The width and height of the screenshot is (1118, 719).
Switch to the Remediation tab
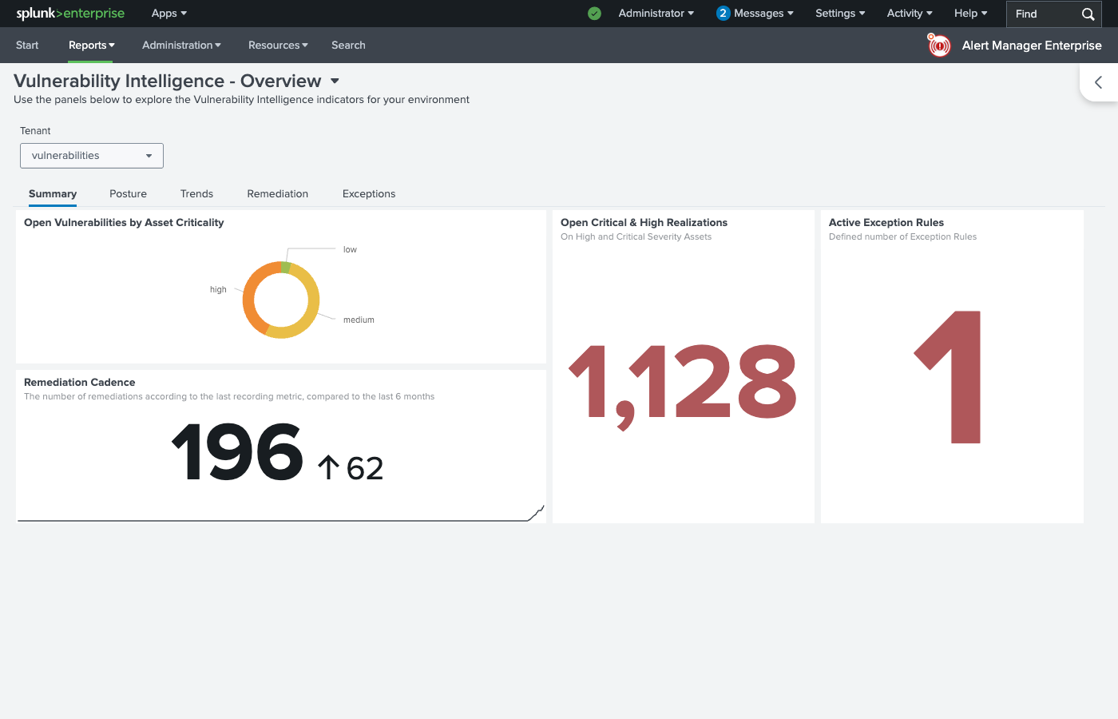[277, 193]
